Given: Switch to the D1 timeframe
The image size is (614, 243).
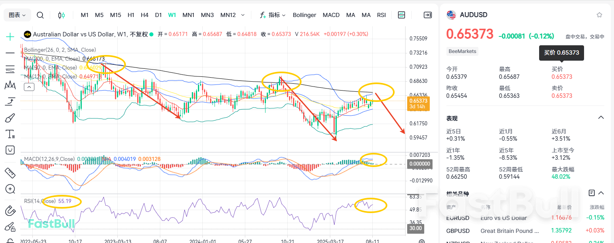Looking at the screenshot, I should [158, 15].
